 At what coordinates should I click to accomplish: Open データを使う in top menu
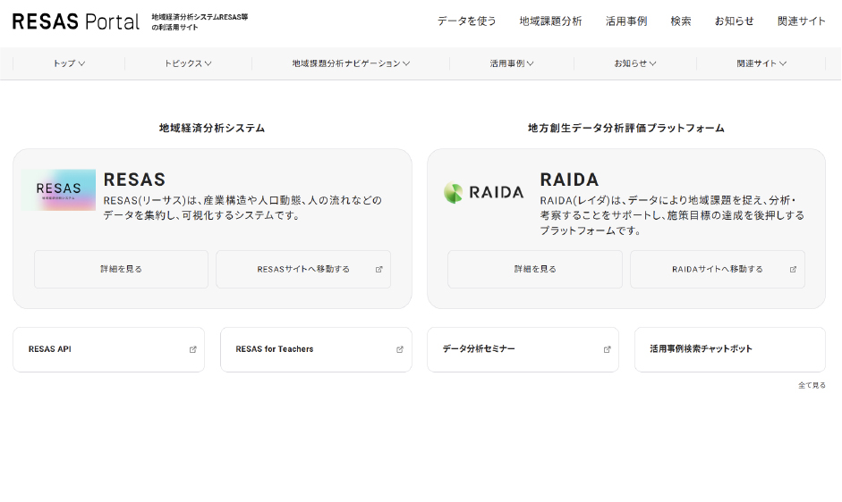[467, 21]
